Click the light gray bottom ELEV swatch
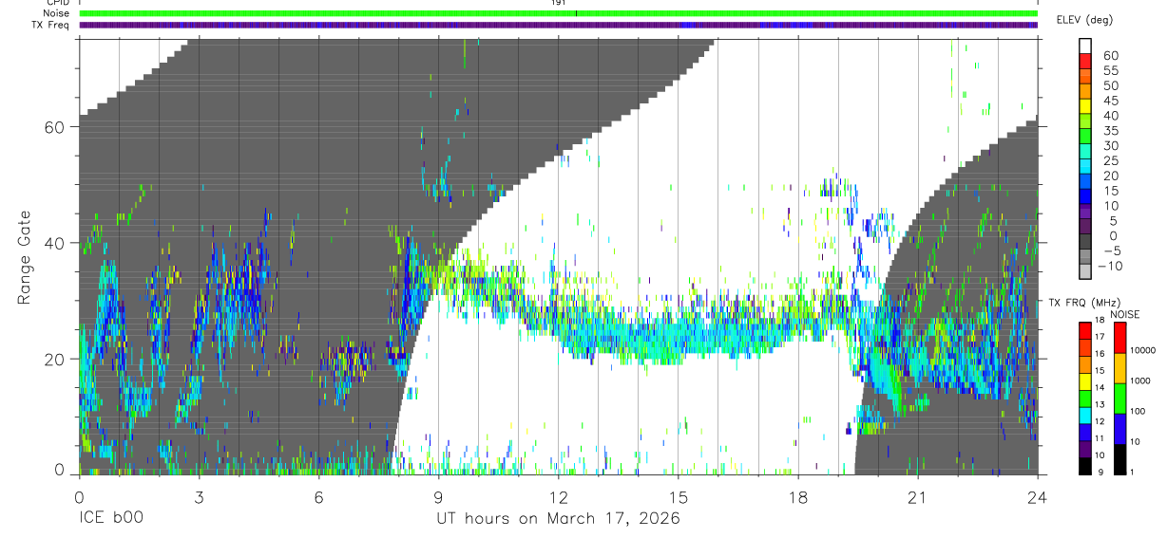This screenshot has height=538, width=1167. pos(1085,271)
